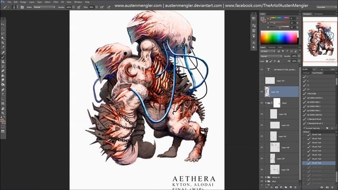Toggle Current Tool Only checkbox
338x190 pixels.
point(305,128)
